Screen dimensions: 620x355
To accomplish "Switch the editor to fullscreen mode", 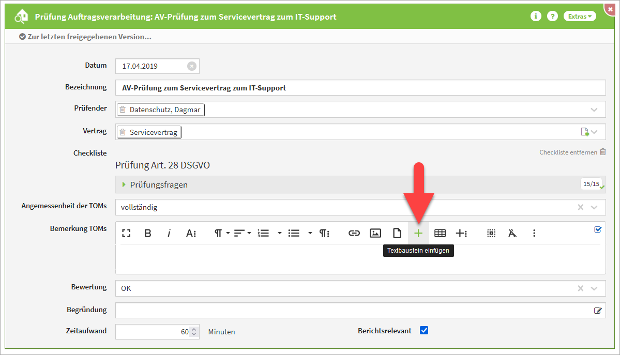I will click(126, 233).
